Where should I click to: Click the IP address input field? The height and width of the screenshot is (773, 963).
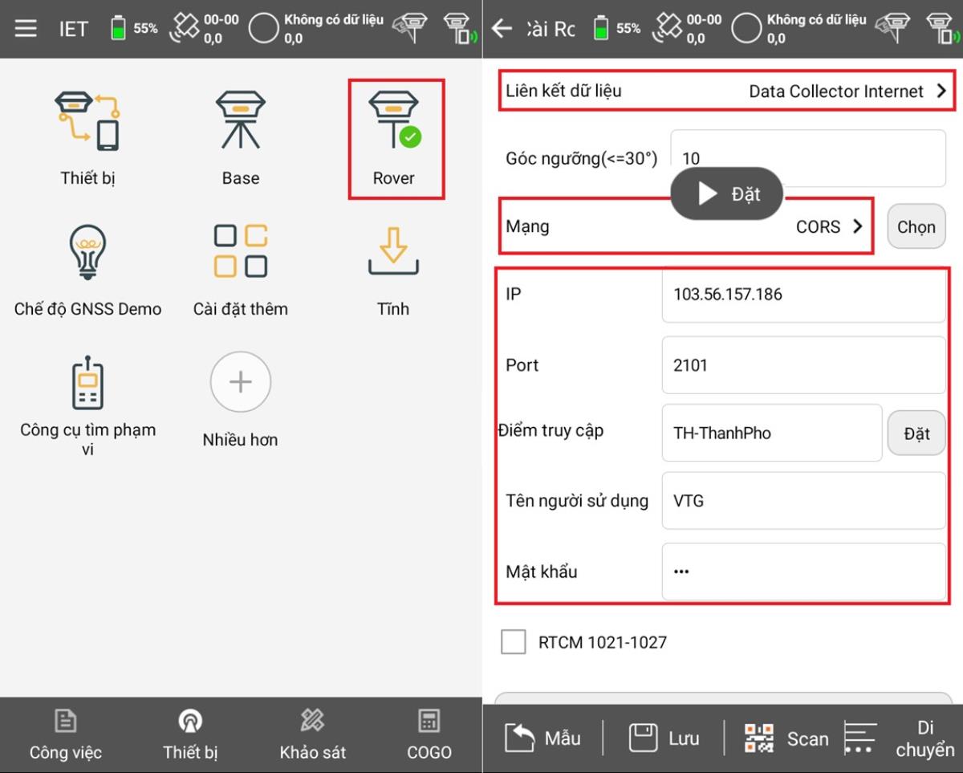point(803,295)
